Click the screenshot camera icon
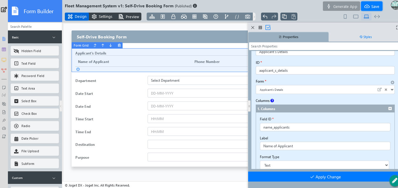 pyautogui.click(x=248, y=17)
